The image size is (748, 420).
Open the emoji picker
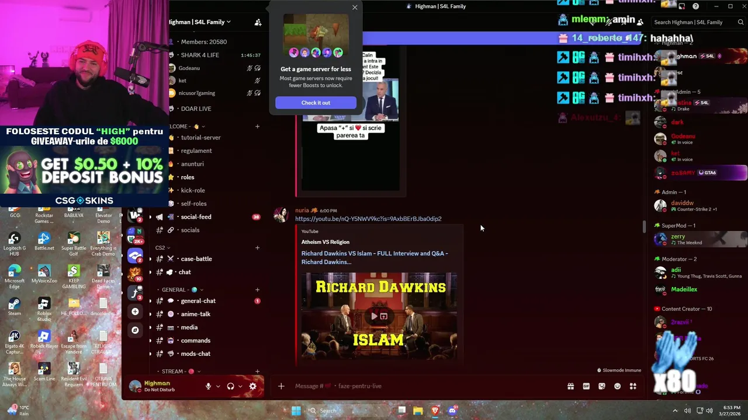click(618, 386)
